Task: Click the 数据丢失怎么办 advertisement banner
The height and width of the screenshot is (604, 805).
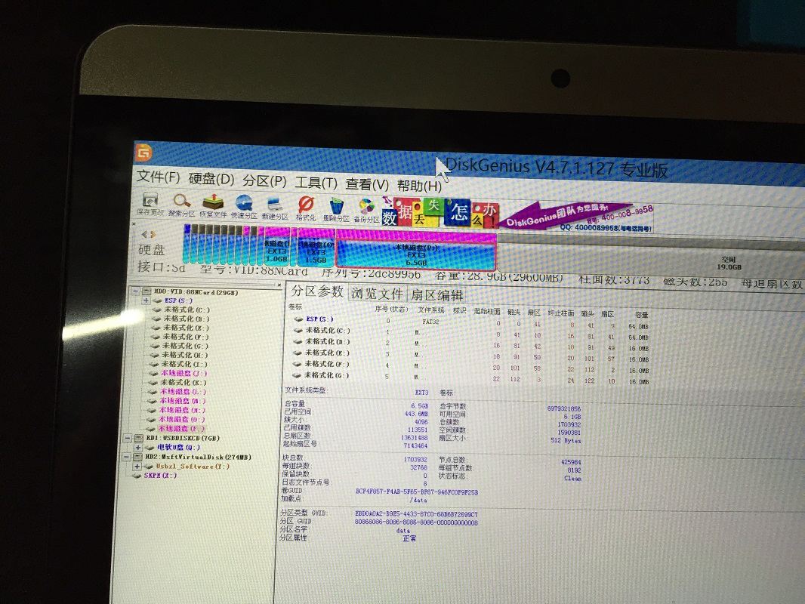Action: point(440,214)
